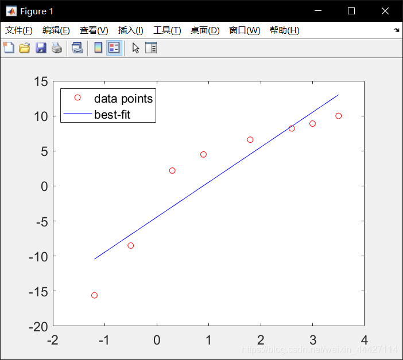Open the 桌面(D) menu

coord(205,30)
